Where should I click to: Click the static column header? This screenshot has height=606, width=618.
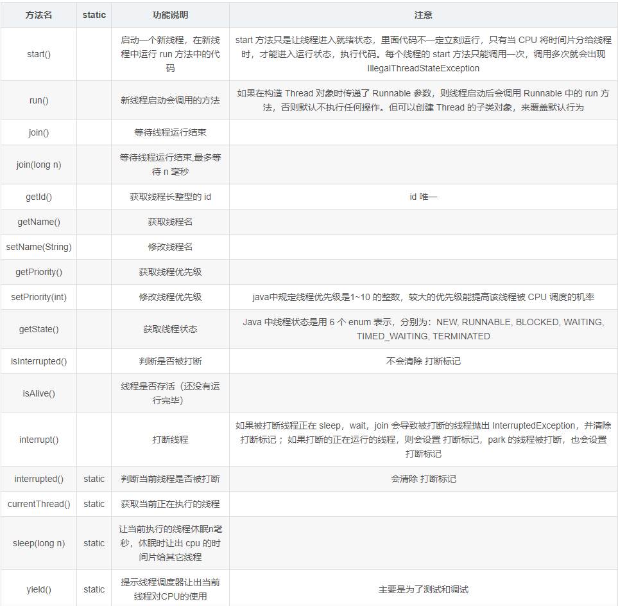93,14
